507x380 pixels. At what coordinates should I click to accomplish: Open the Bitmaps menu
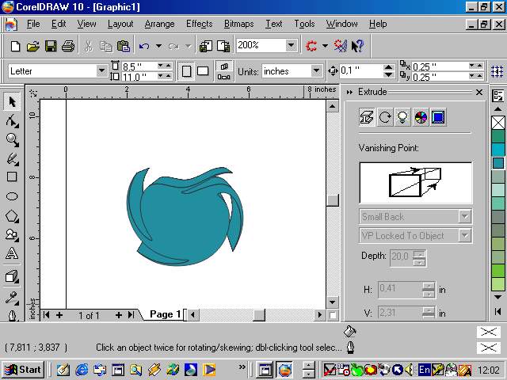(238, 24)
